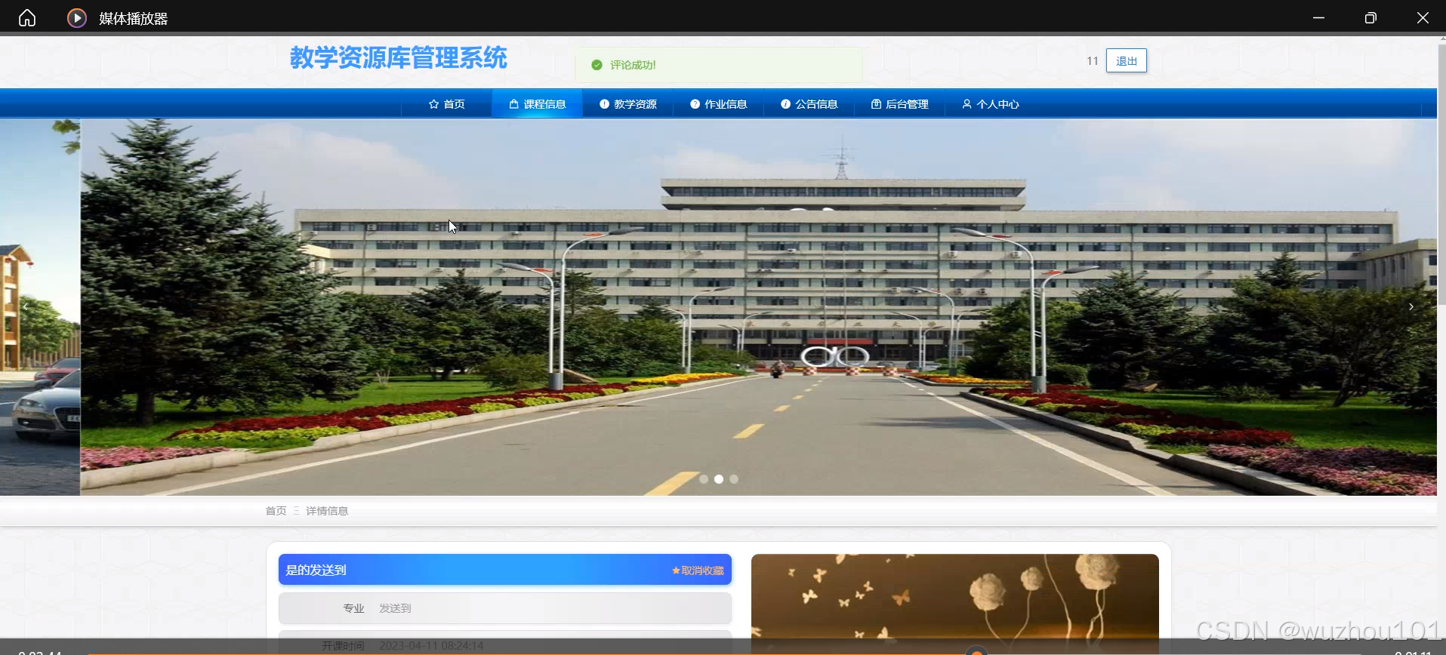The width and height of the screenshot is (1446, 655).
Task: Close the media player window
Action: pyautogui.click(x=1423, y=17)
